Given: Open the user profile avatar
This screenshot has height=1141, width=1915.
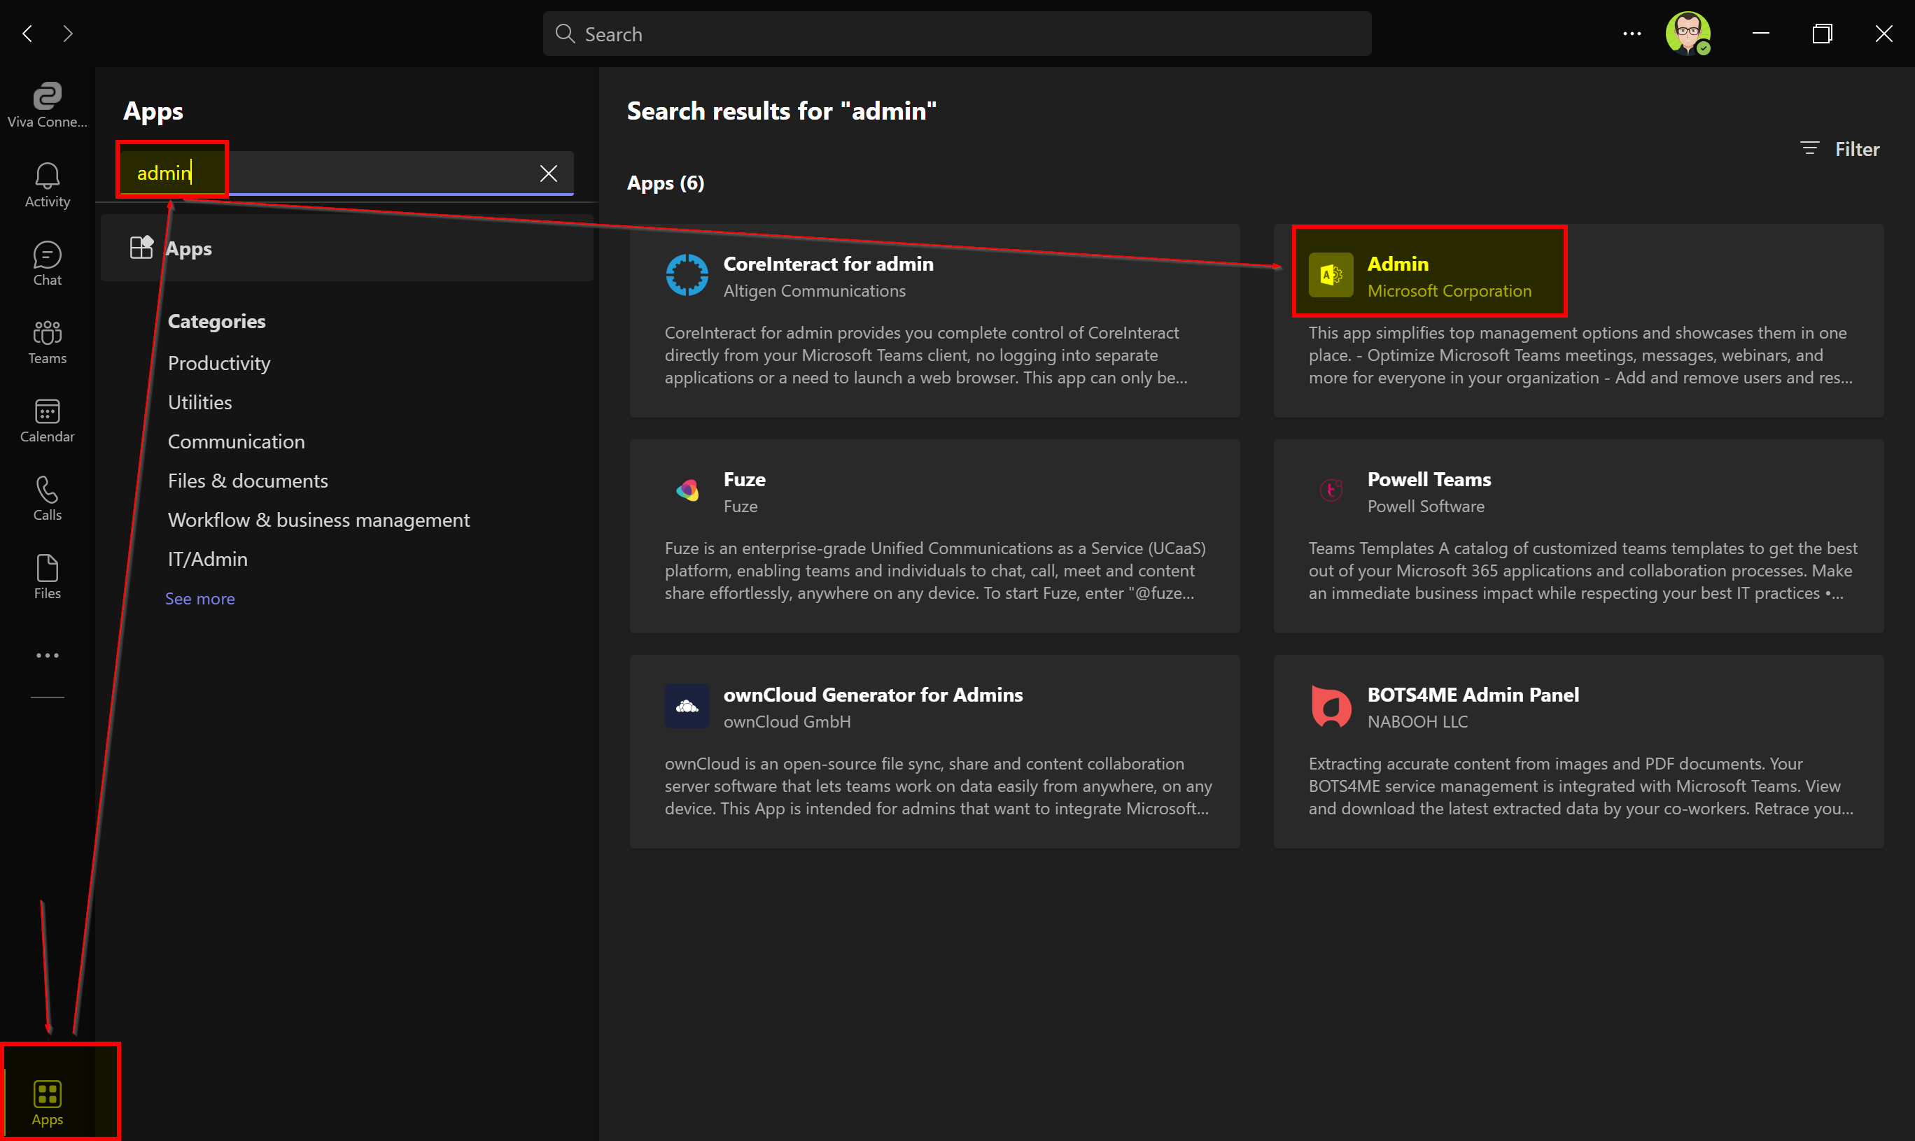Looking at the screenshot, I should coord(1688,34).
